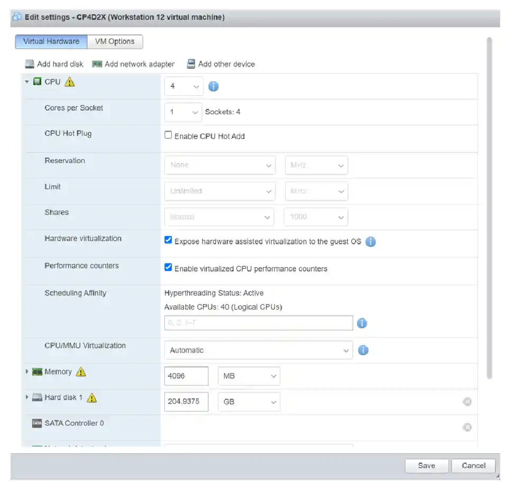Image resolution: width=514 pixels, height=493 pixels.
Task: Switch to the VM Options tab
Action: point(115,41)
